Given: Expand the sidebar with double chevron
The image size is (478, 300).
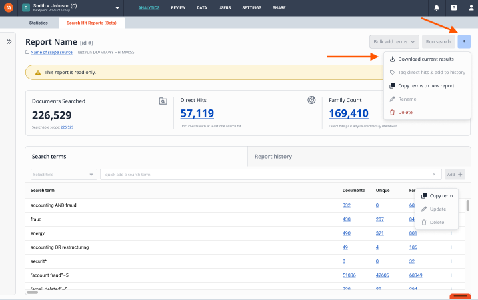Looking at the screenshot, I should [x=9, y=42].
